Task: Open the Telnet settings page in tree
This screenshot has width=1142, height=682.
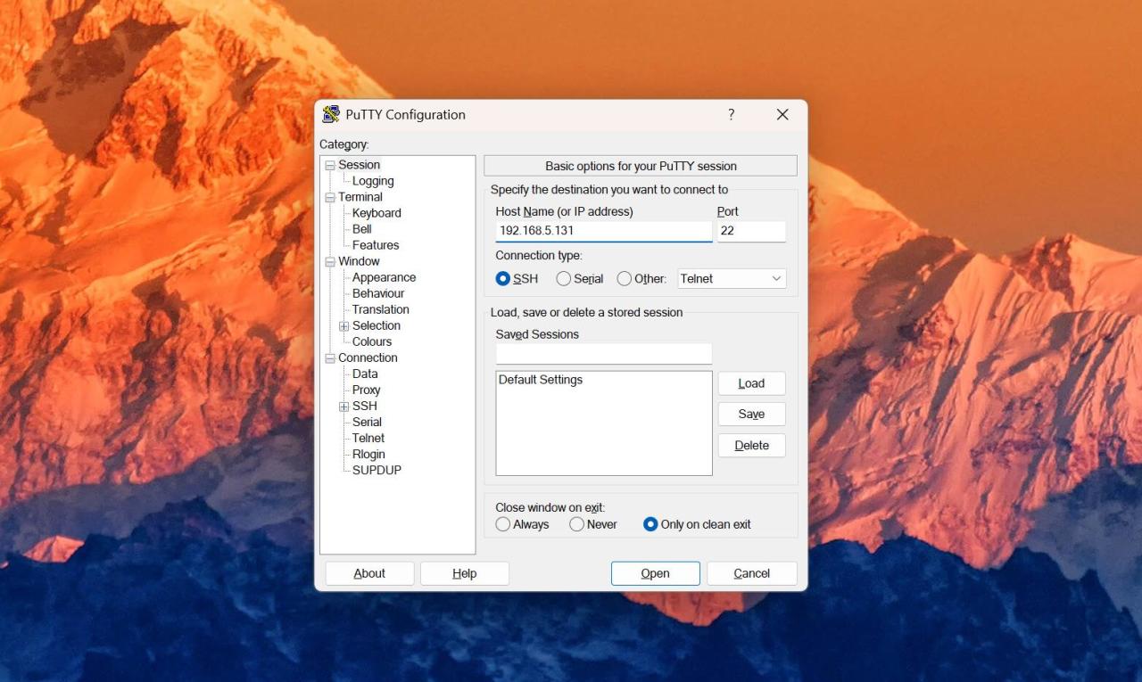Action: coord(368,438)
